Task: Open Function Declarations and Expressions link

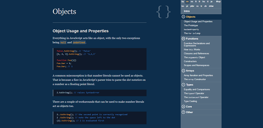Action: (197, 45)
